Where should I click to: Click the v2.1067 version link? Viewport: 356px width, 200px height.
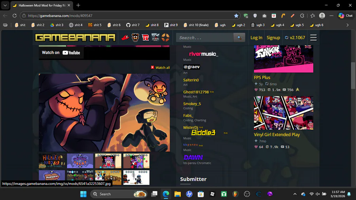295,38
